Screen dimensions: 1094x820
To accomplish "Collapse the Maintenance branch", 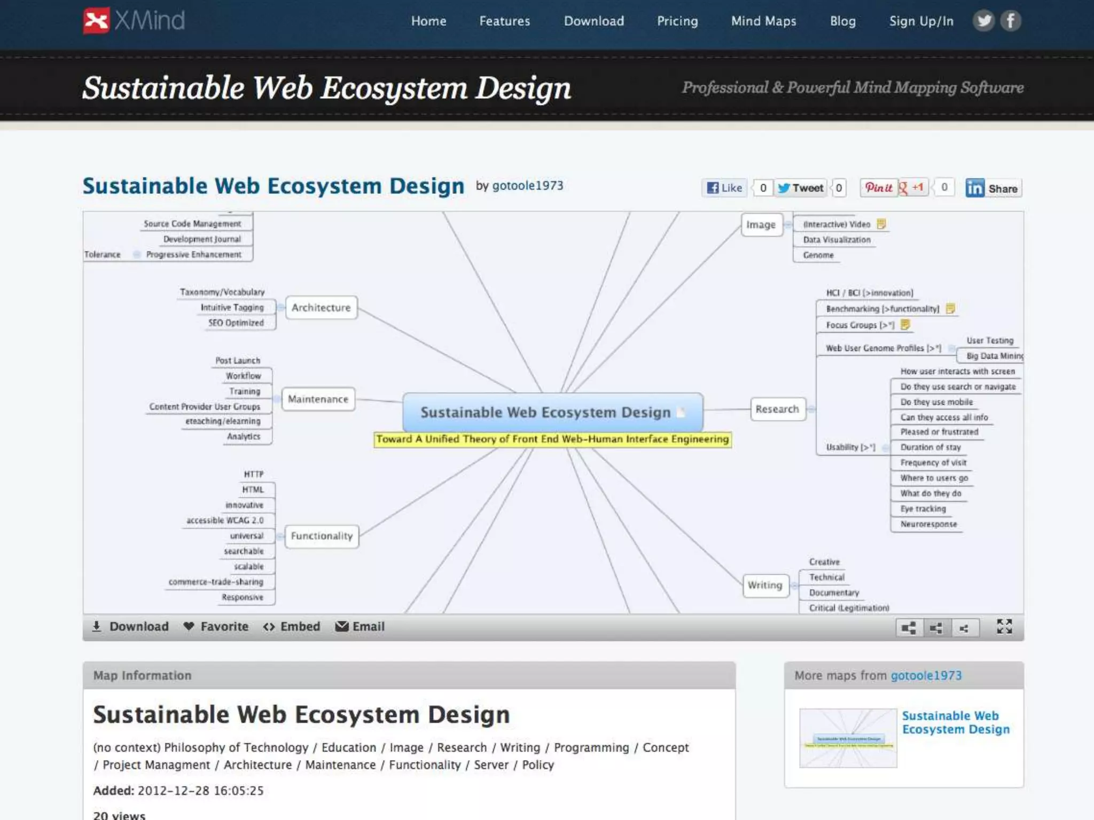I will (277, 399).
